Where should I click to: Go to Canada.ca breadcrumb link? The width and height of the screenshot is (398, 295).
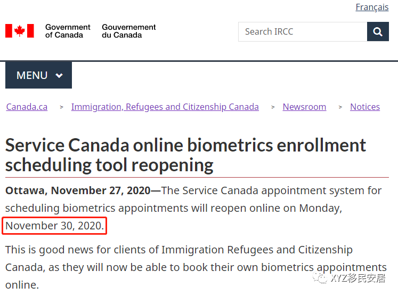27,107
